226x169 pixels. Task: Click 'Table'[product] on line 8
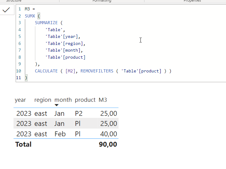coord(65,57)
